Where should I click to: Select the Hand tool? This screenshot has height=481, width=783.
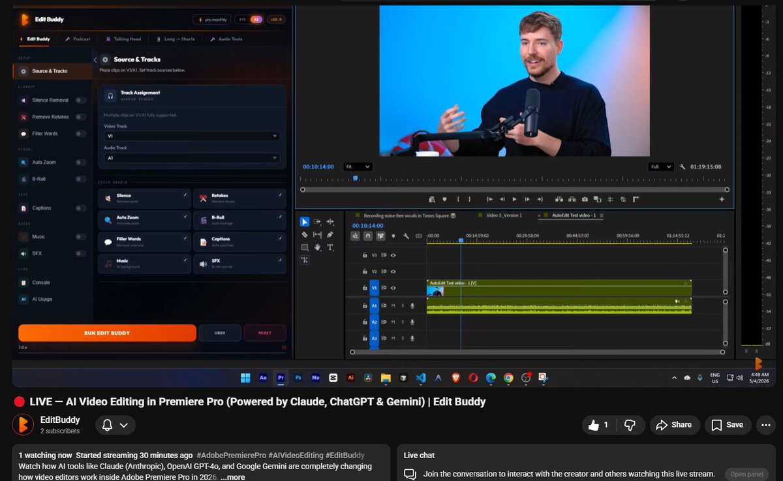point(318,247)
